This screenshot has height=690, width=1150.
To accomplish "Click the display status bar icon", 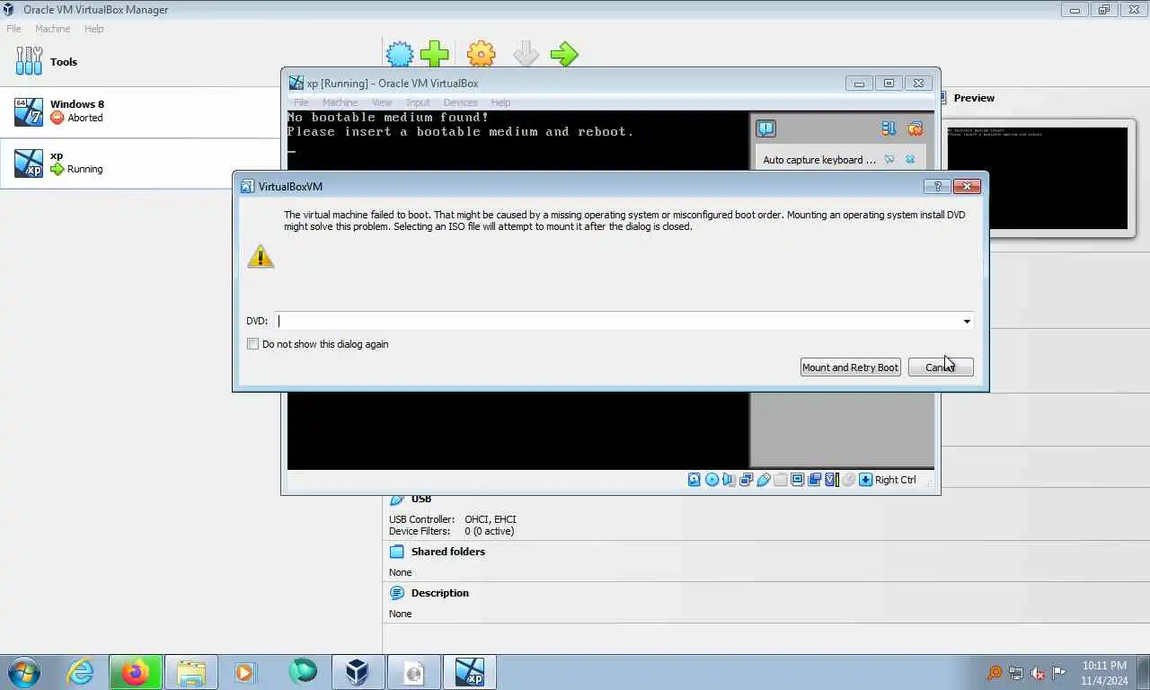I will [797, 480].
